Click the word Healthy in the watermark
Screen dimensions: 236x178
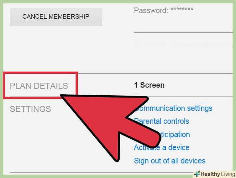(x=210, y=174)
